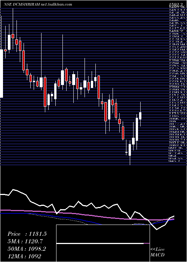Click the ns1.bullkhan.com source label
Image resolution: width=187 pixels, height=262 pixels.
click(x=56, y=4)
